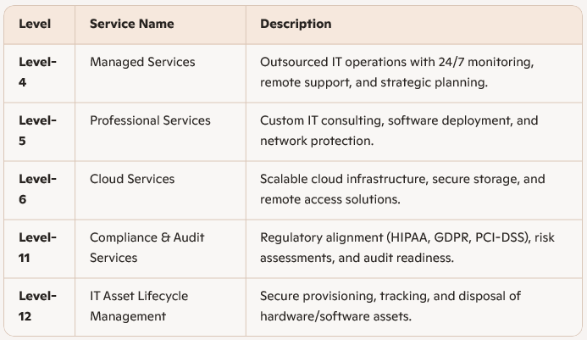Click the Compliance & Audit Services cell
This screenshot has width=587, height=340.
point(147,247)
